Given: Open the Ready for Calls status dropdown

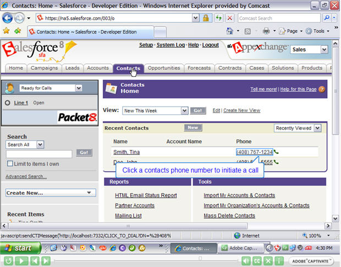Looking at the screenshot, I should [79, 88].
